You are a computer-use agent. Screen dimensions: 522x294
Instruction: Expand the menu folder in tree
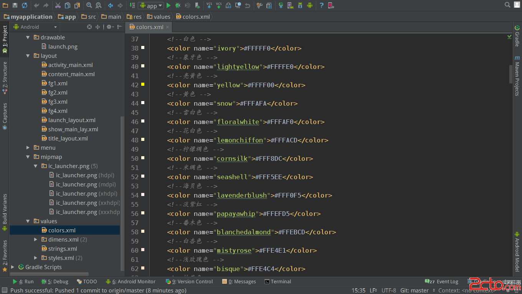(28, 148)
